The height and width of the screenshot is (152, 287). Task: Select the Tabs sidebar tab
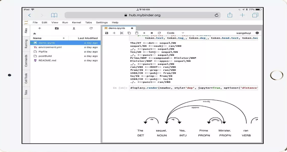26,92
